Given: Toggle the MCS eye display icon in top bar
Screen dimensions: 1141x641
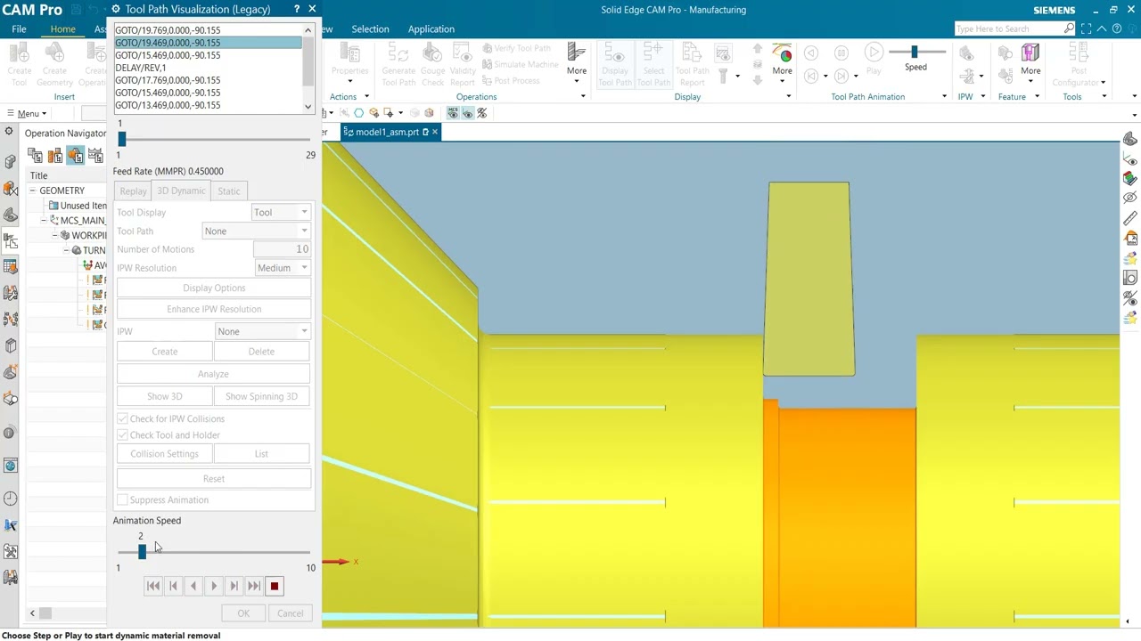Looking at the screenshot, I should point(453,113).
